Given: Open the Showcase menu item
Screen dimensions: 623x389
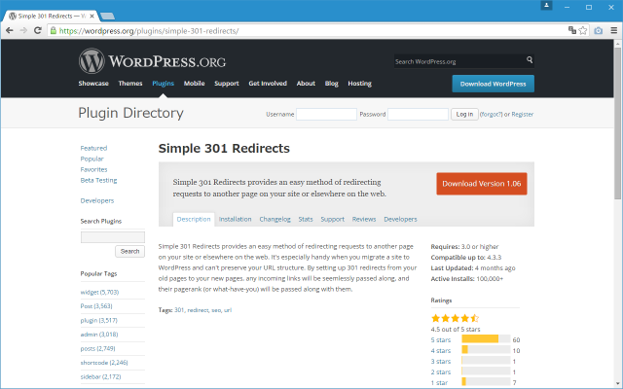Looking at the screenshot, I should pyautogui.click(x=93, y=84).
